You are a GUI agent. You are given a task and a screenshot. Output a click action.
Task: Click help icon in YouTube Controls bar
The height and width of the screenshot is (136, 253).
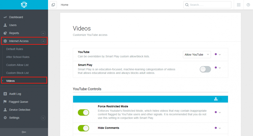point(220,99)
